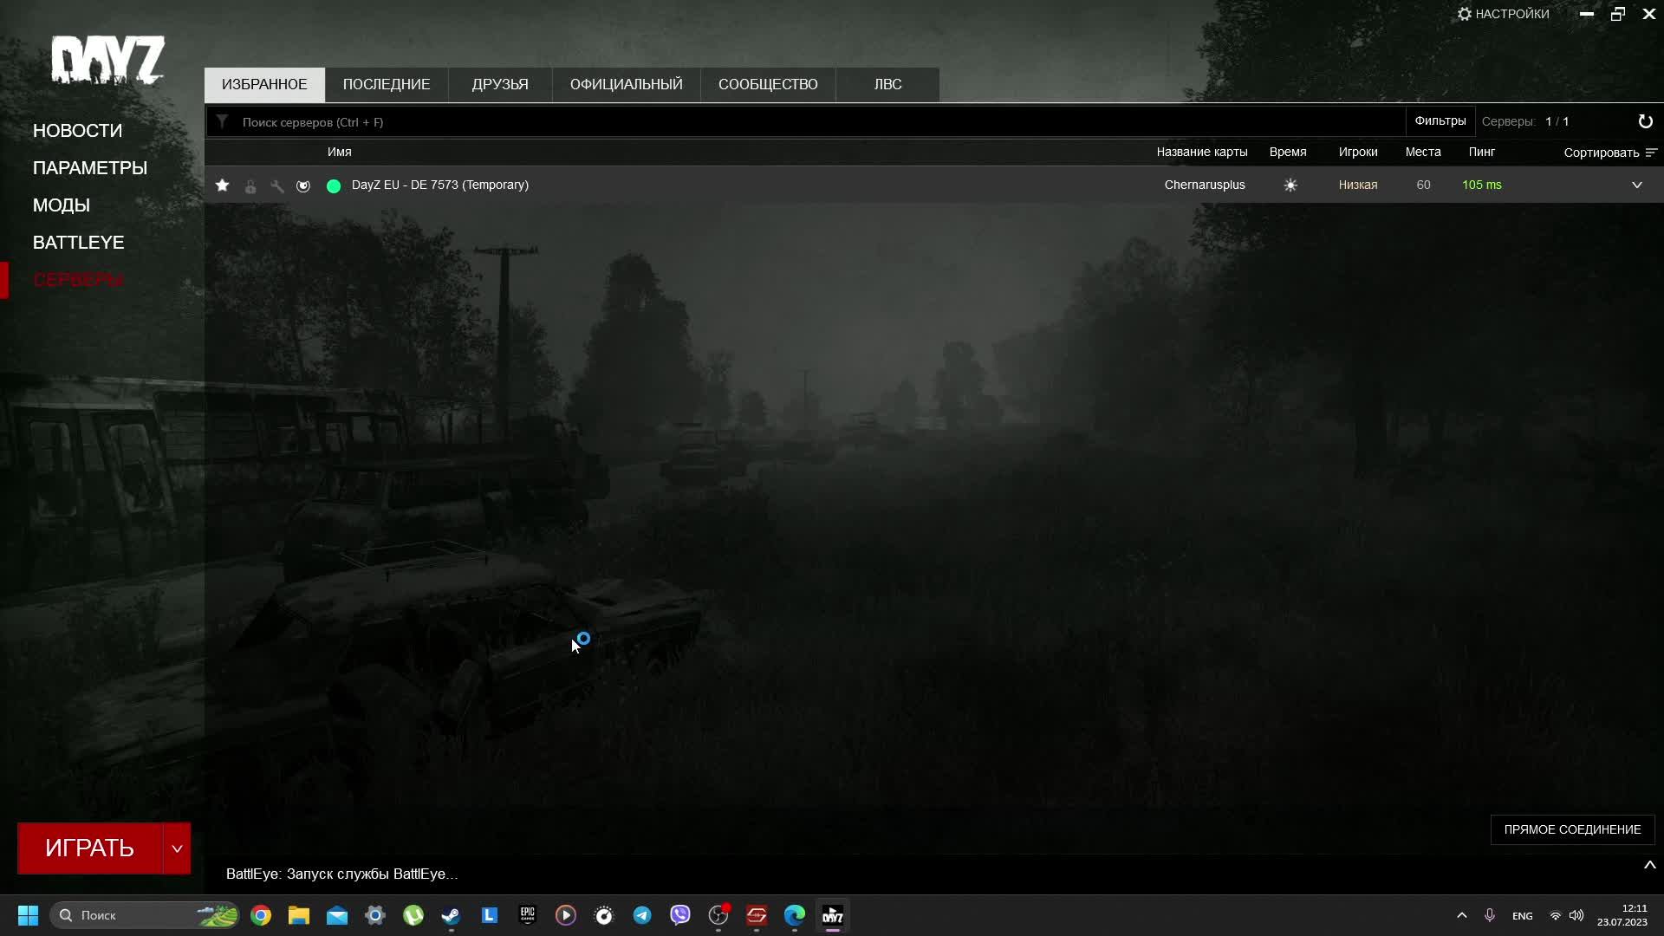Viewport: 1664px width, 936px height.
Task: Open the ИГРАТЬ dropdown arrow
Action: point(177,848)
